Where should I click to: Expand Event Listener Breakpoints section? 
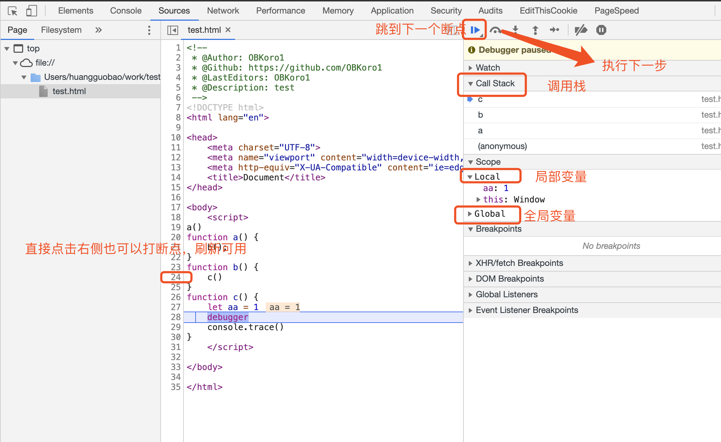[471, 310]
